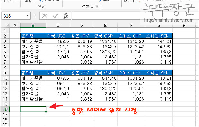
Task: Open the Name Box dropdown arrow
Action: (x=28, y=16)
